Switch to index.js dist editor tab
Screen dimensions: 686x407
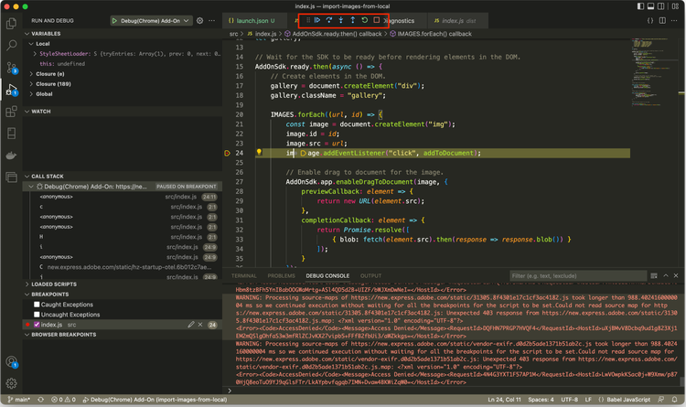point(458,20)
